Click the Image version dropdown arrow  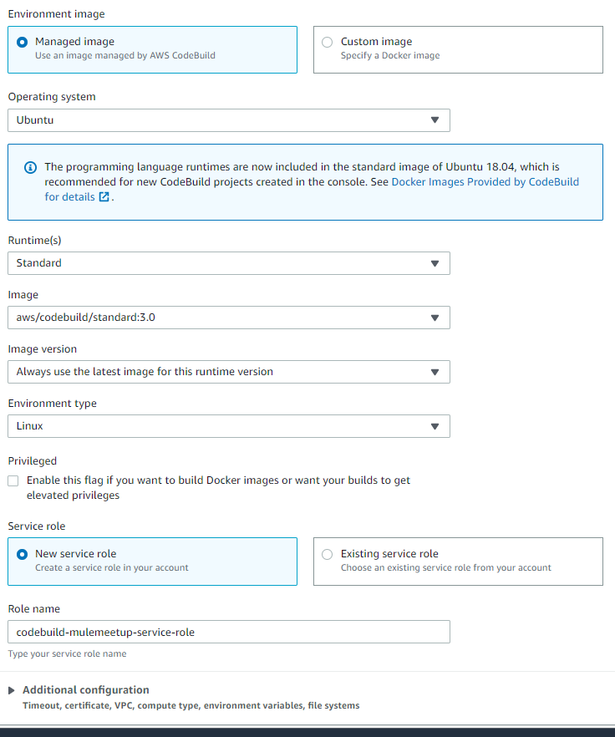tap(435, 372)
